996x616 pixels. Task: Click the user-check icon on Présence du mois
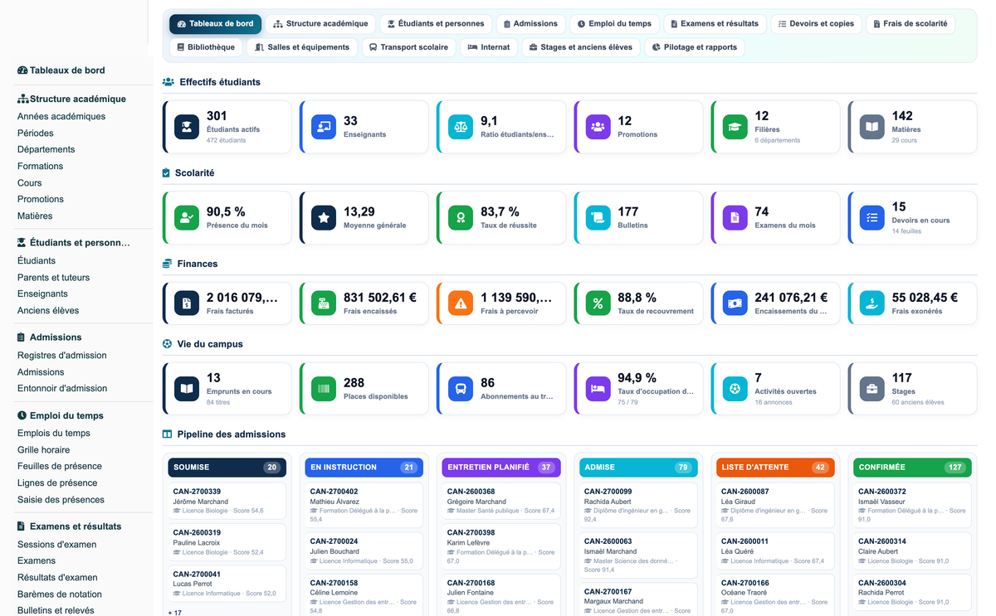pos(187,218)
